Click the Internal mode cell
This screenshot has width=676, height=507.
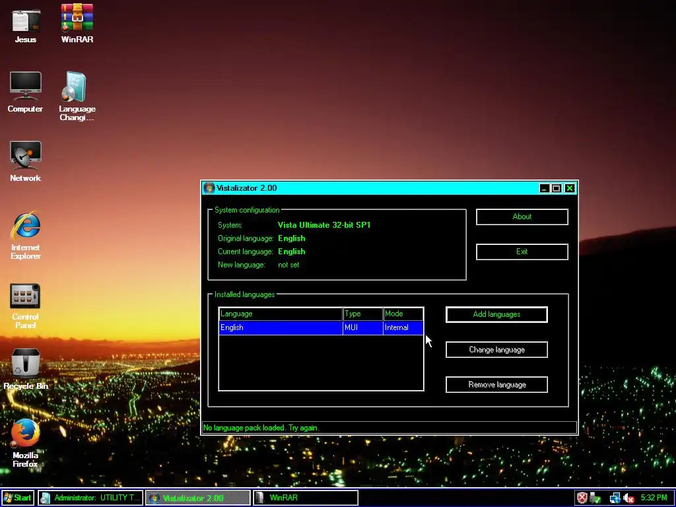coord(403,327)
